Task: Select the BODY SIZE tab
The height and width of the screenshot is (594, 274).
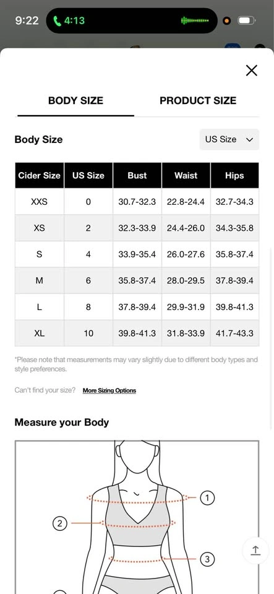Action: point(75,100)
